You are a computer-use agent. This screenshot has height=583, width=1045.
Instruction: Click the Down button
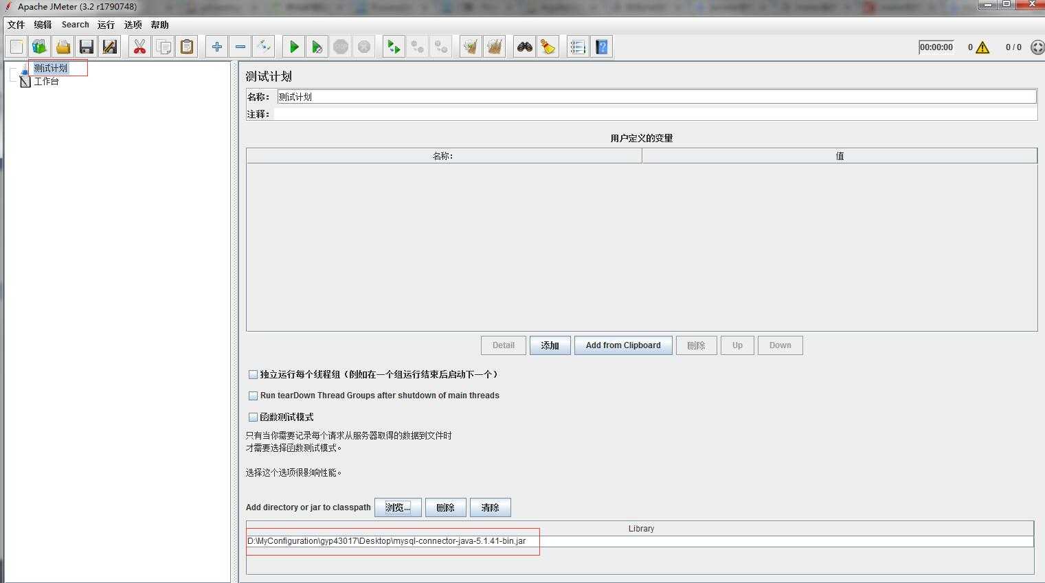(x=780, y=345)
